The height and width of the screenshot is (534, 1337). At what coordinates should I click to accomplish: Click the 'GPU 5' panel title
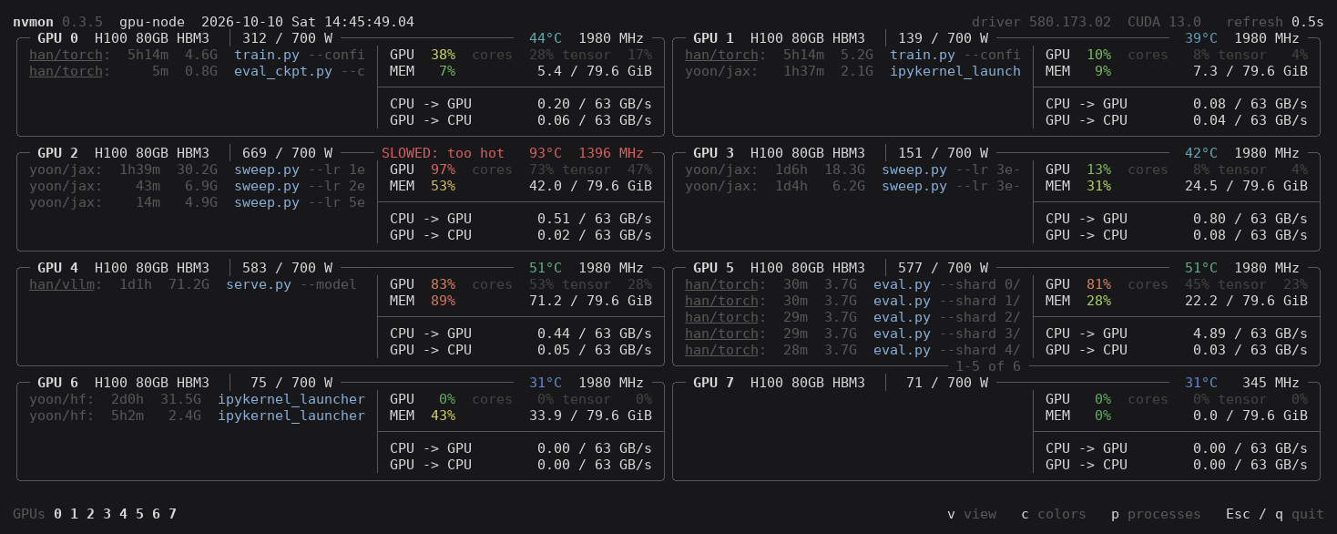[714, 268]
